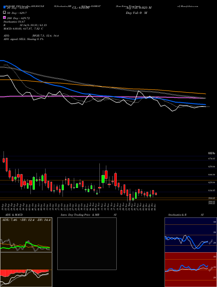Viewport: 217px width, 287px height.
Task: Click the 'CL: 610.00' closing price text
Action: click(81, 8)
